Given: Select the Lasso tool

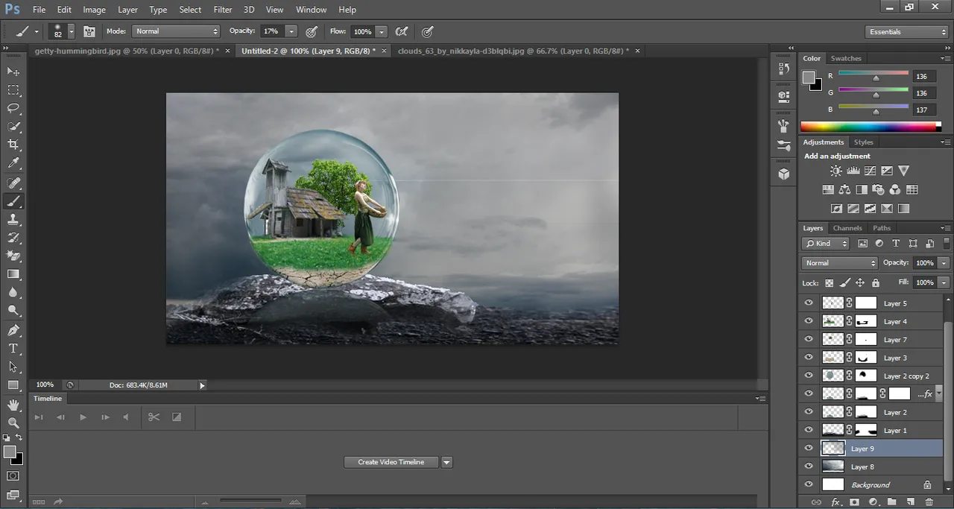Looking at the screenshot, I should click(13, 108).
